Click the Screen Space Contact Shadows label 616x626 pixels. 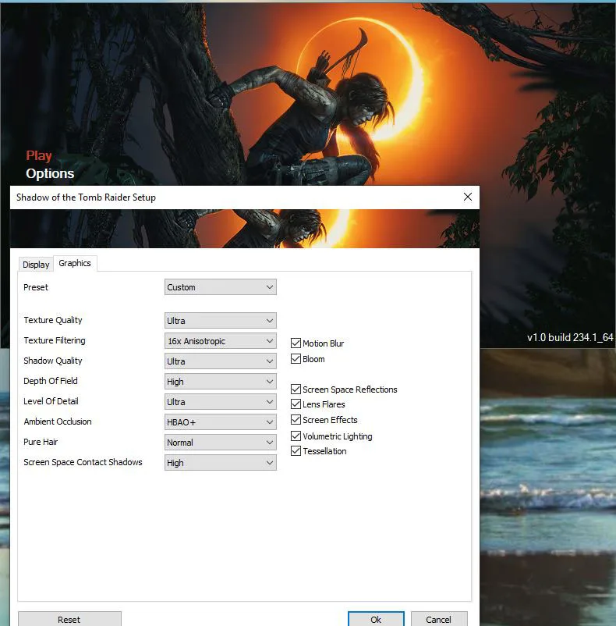[83, 462]
